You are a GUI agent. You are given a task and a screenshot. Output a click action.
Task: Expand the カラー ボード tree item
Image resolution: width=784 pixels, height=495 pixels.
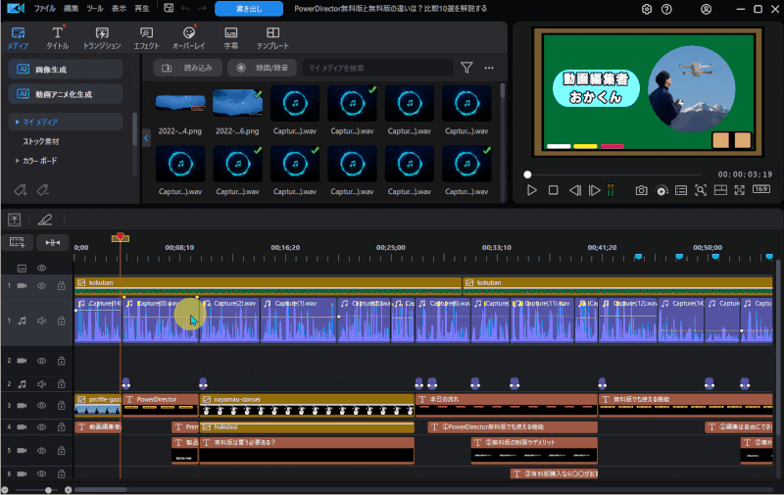(x=18, y=161)
